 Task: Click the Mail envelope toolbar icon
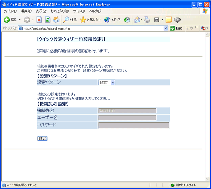[137, 20]
